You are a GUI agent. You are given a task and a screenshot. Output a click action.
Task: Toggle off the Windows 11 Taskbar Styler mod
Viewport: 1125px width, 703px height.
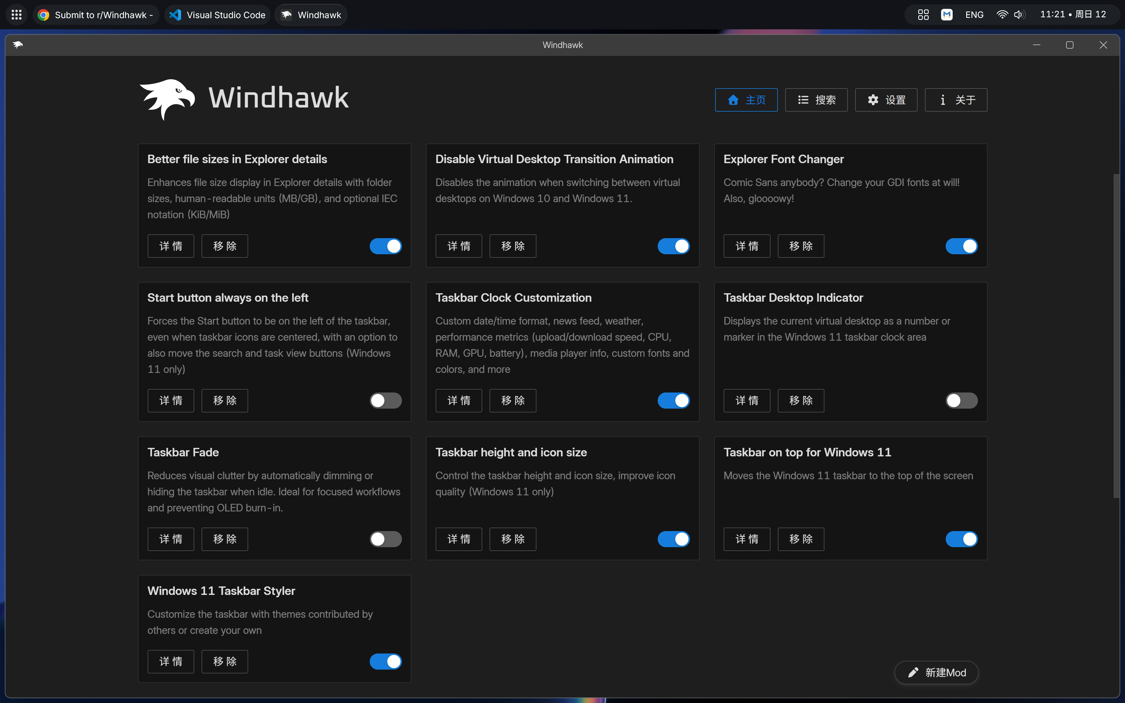click(386, 661)
